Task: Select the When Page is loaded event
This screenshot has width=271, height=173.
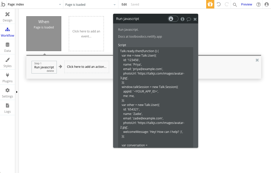Action: tap(44, 34)
